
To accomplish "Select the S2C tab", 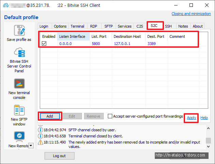I will (154, 26).
